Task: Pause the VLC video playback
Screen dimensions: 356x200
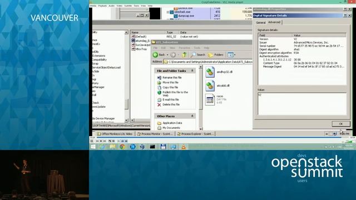Action: coord(92,141)
